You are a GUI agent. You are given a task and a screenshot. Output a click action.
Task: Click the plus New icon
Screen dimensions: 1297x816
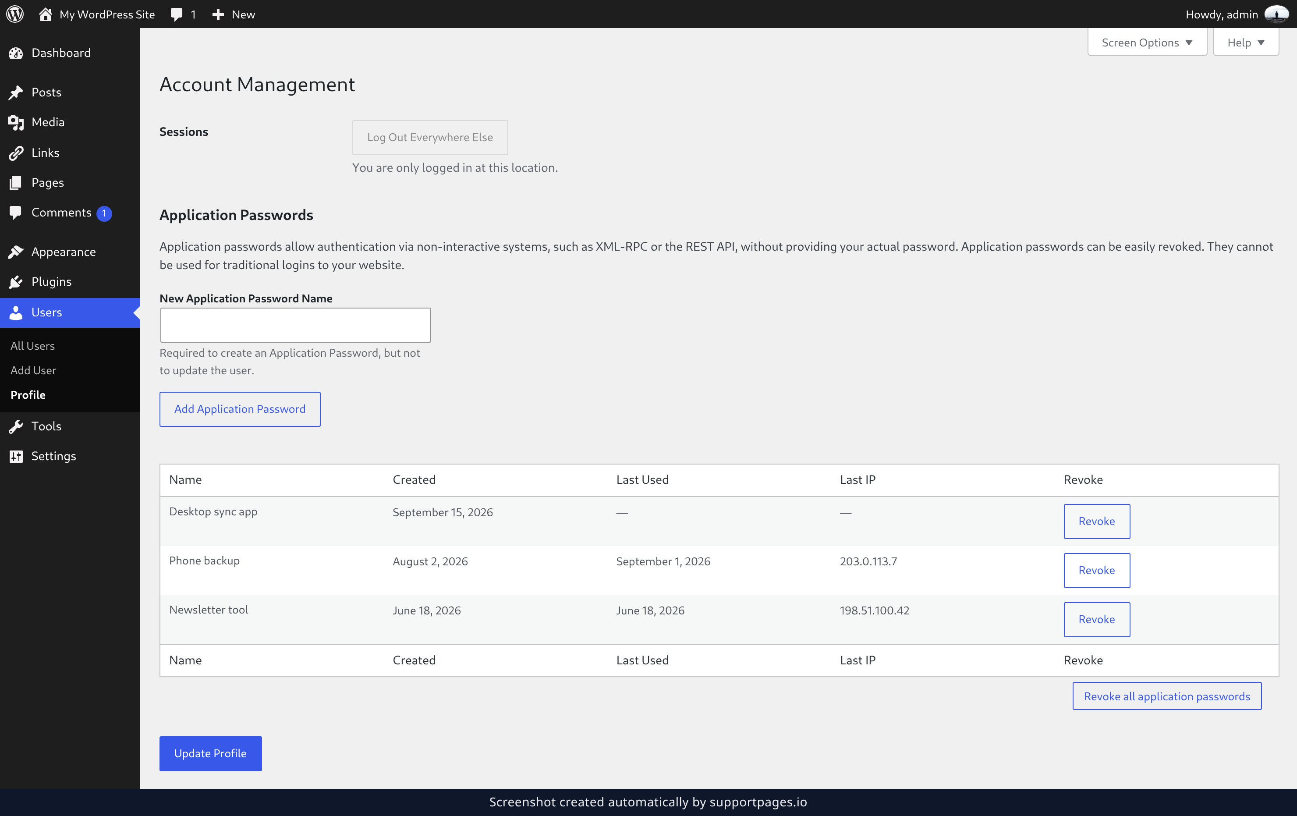click(218, 14)
